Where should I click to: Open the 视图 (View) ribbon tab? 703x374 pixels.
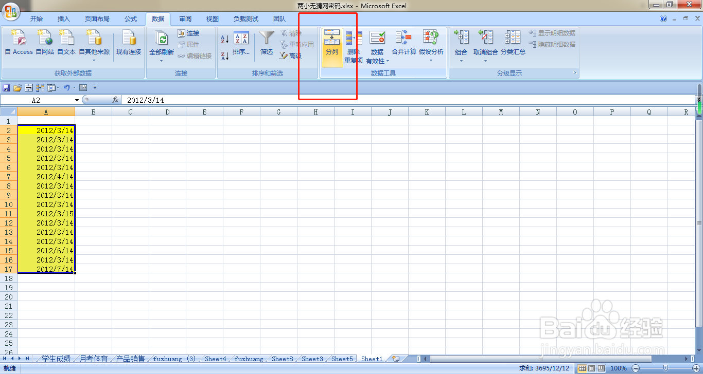[213, 19]
